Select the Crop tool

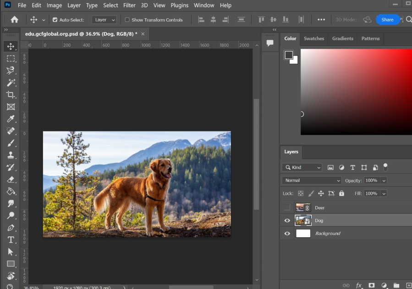[x=11, y=95]
